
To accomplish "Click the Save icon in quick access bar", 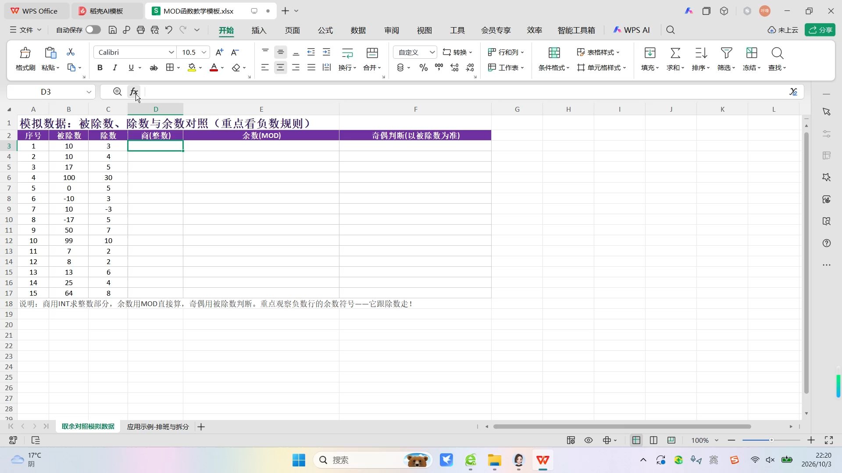I will (113, 30).
